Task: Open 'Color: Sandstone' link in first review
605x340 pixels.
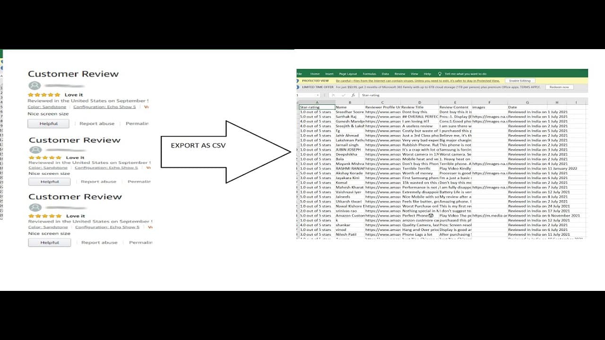Action: point(47,107)
